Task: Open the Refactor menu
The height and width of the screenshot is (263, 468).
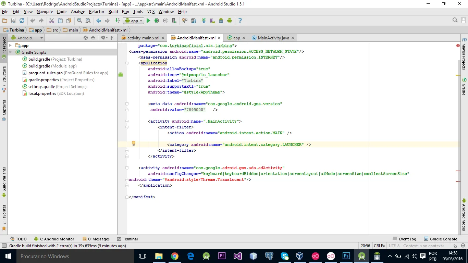Action: [x=96, y=12]
